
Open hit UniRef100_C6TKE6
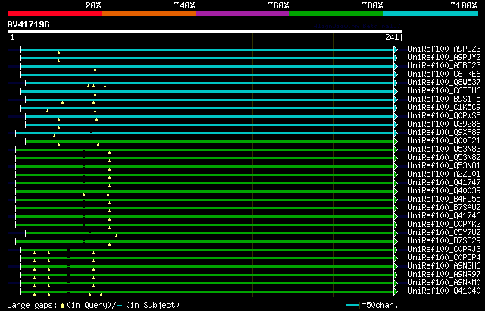click(444, 74)
